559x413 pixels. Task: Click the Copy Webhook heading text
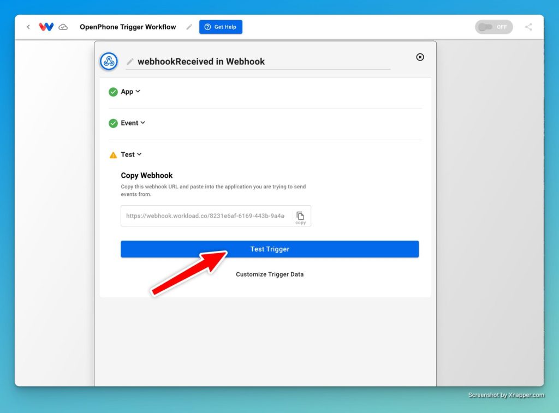pos(146,175)
